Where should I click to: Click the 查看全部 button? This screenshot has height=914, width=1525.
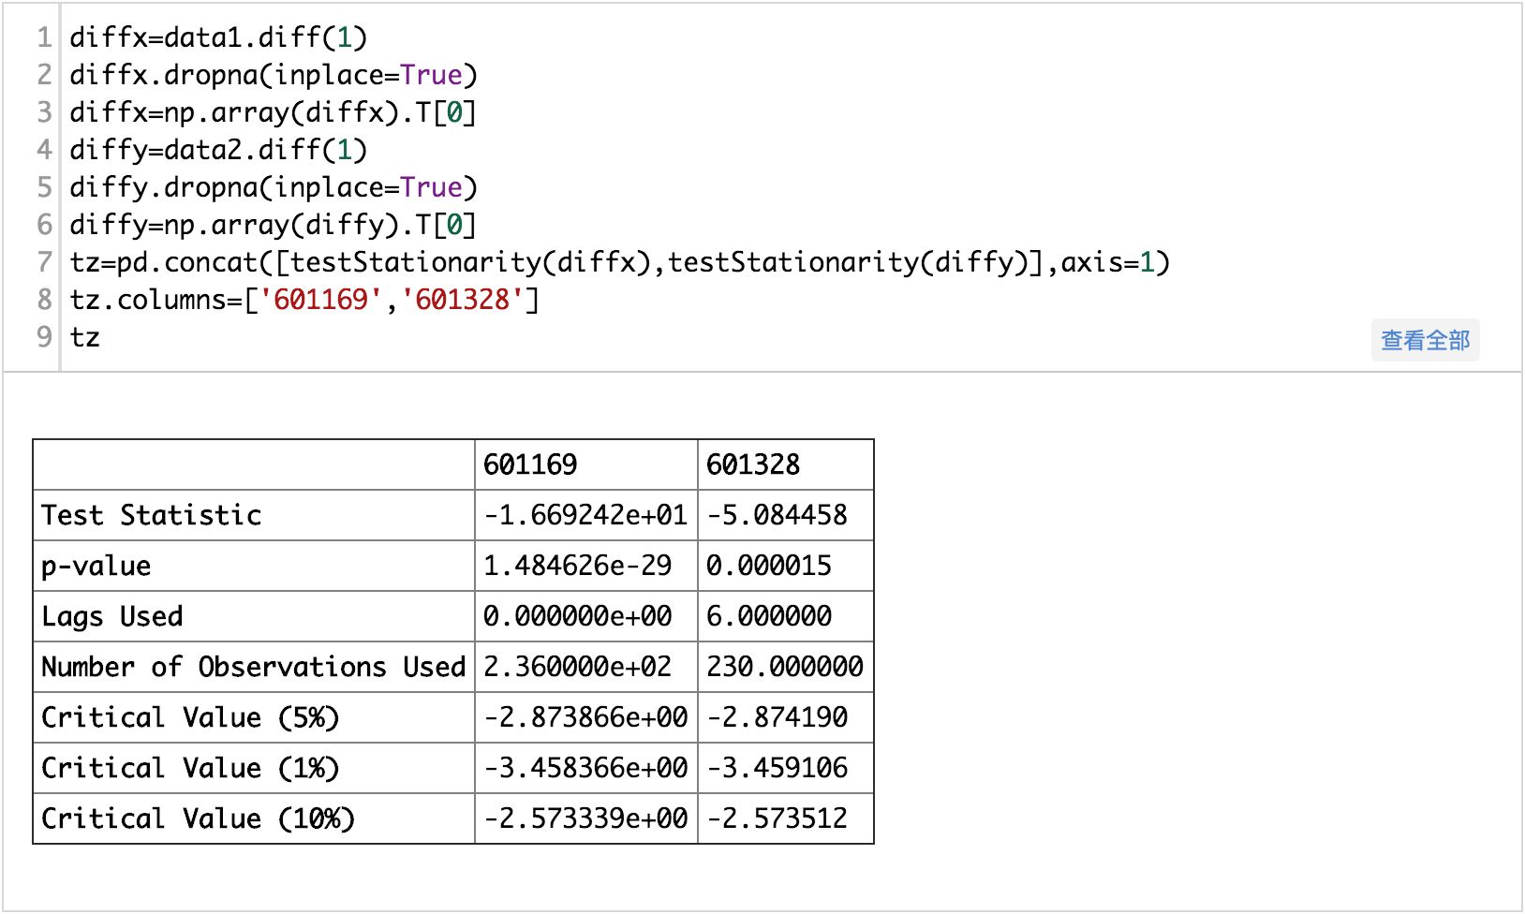coord(1425,340)
